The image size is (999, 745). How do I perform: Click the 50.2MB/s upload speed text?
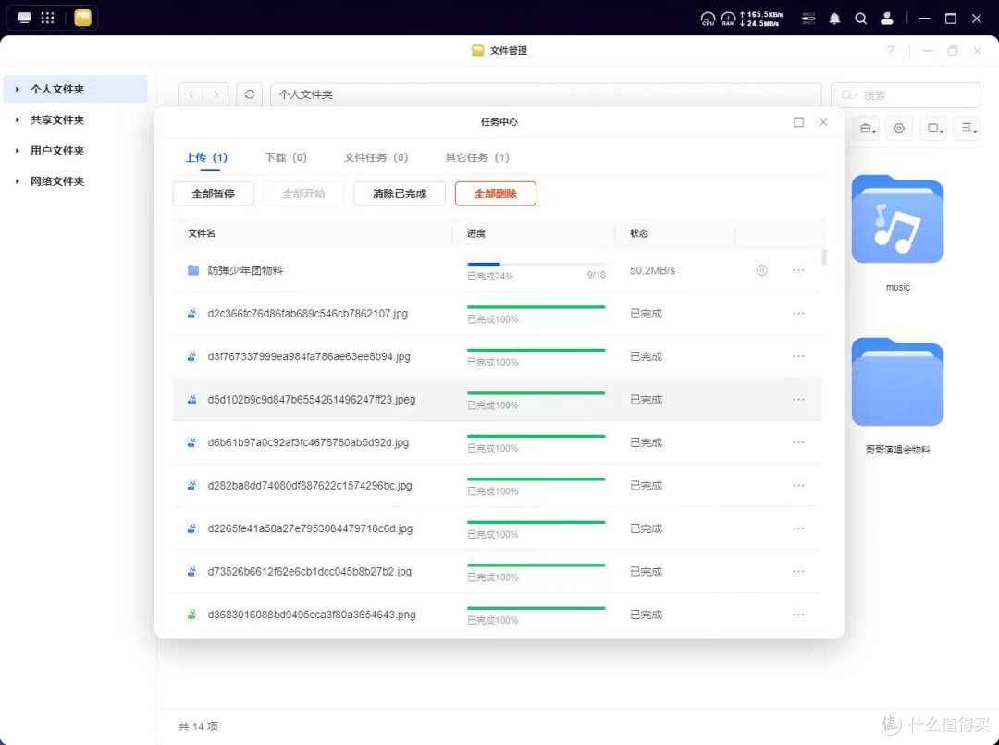(x=652, y=270)
